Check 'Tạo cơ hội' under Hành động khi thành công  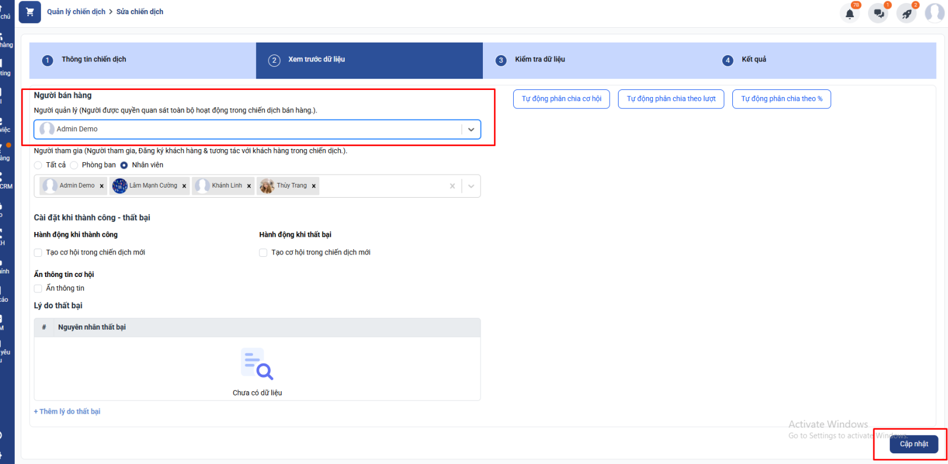click(x=38, y=253)
